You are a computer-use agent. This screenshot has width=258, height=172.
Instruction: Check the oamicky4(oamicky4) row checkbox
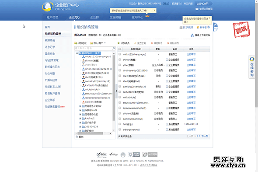[120, 119]
